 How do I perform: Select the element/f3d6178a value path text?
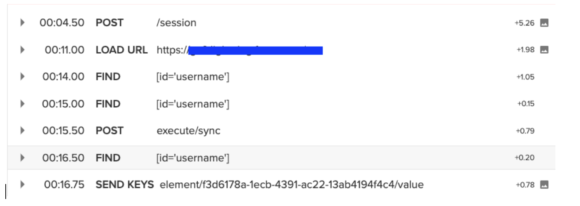292,185
